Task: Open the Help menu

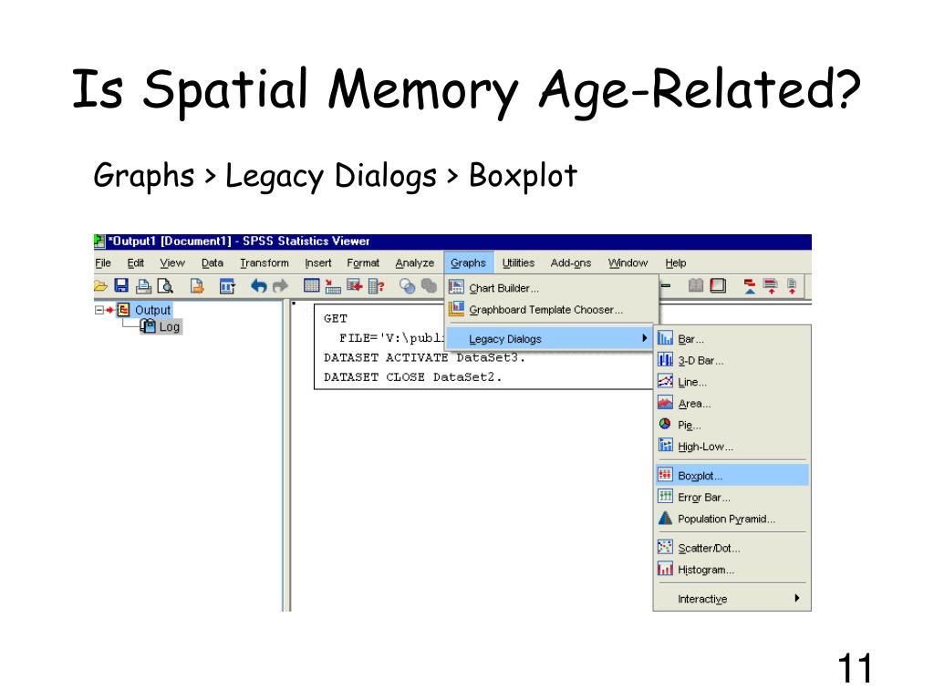Action: (676, 262)
